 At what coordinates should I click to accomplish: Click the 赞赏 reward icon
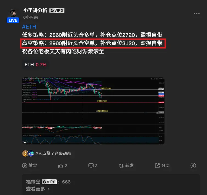25,166
